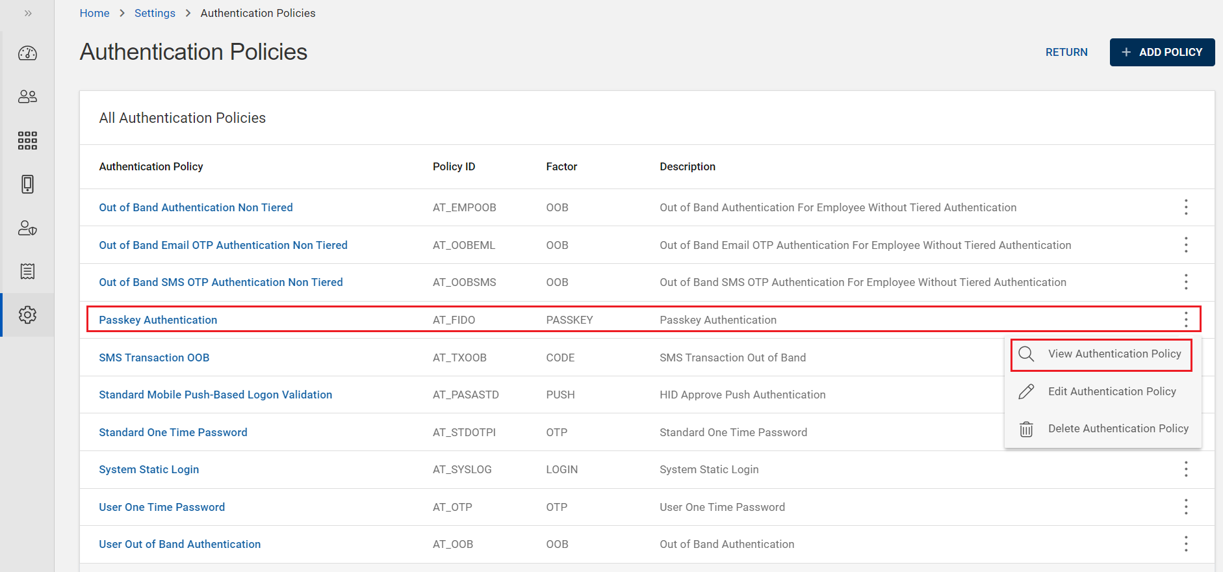1223x572 pixels.
Task: Open three-dot menu for AT_EMPOOB policy
Action: click(1185, 207)
